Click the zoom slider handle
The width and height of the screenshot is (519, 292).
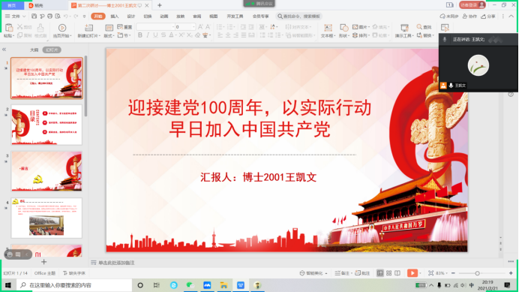pyautogui.click(x=477, y=273)
